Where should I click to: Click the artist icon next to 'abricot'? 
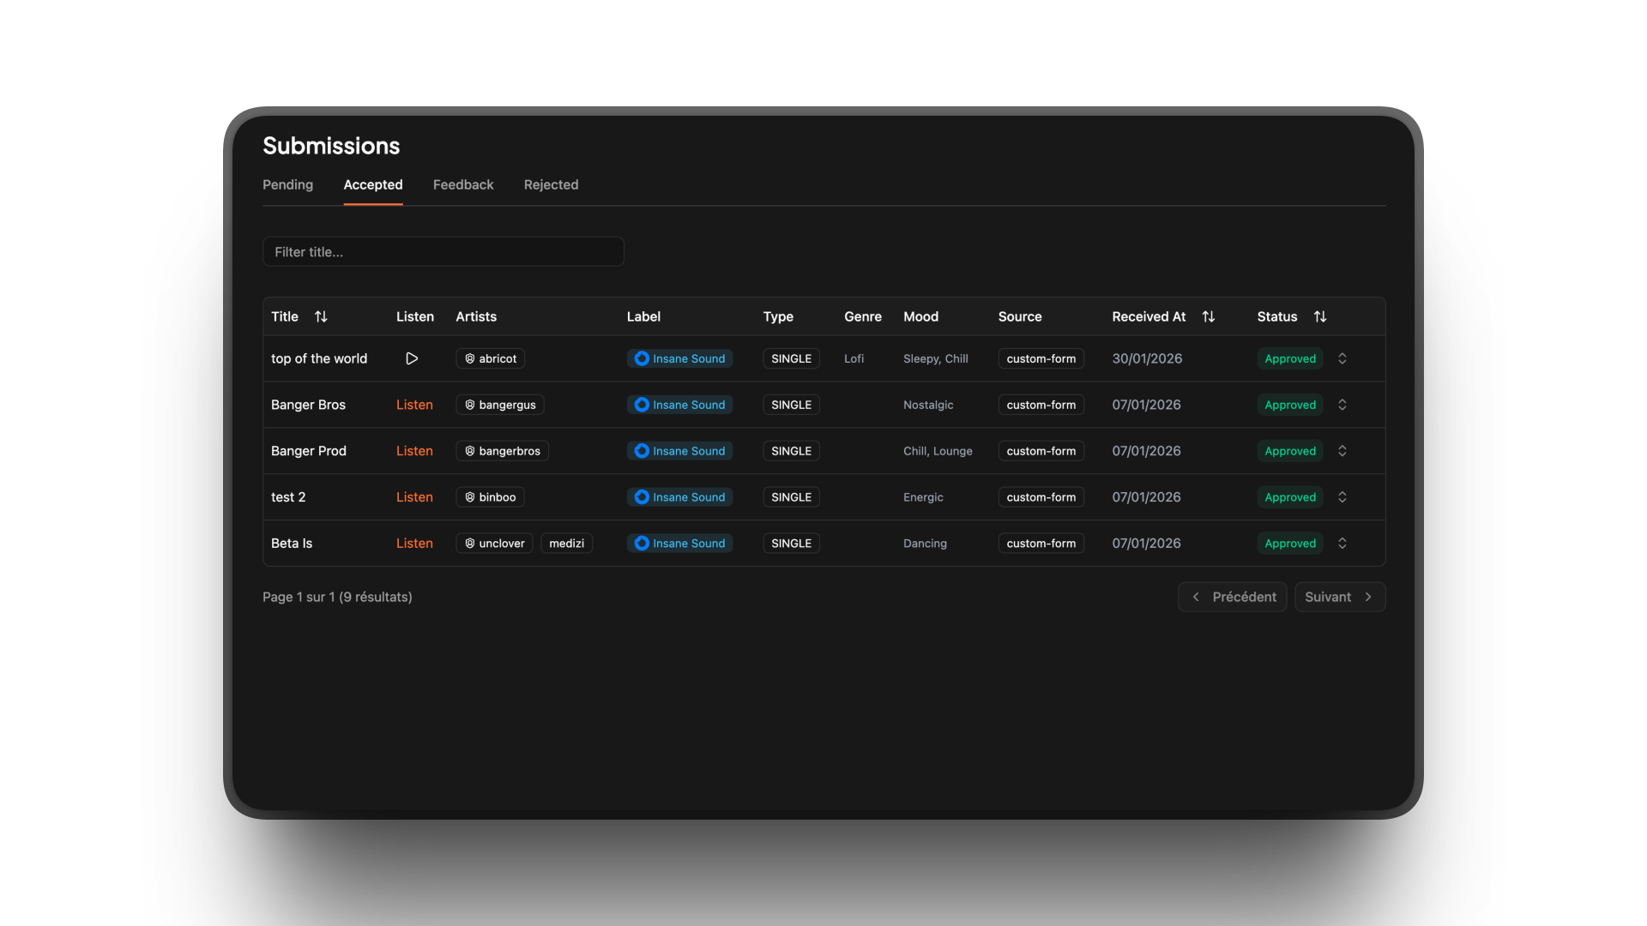pos(468,358)
